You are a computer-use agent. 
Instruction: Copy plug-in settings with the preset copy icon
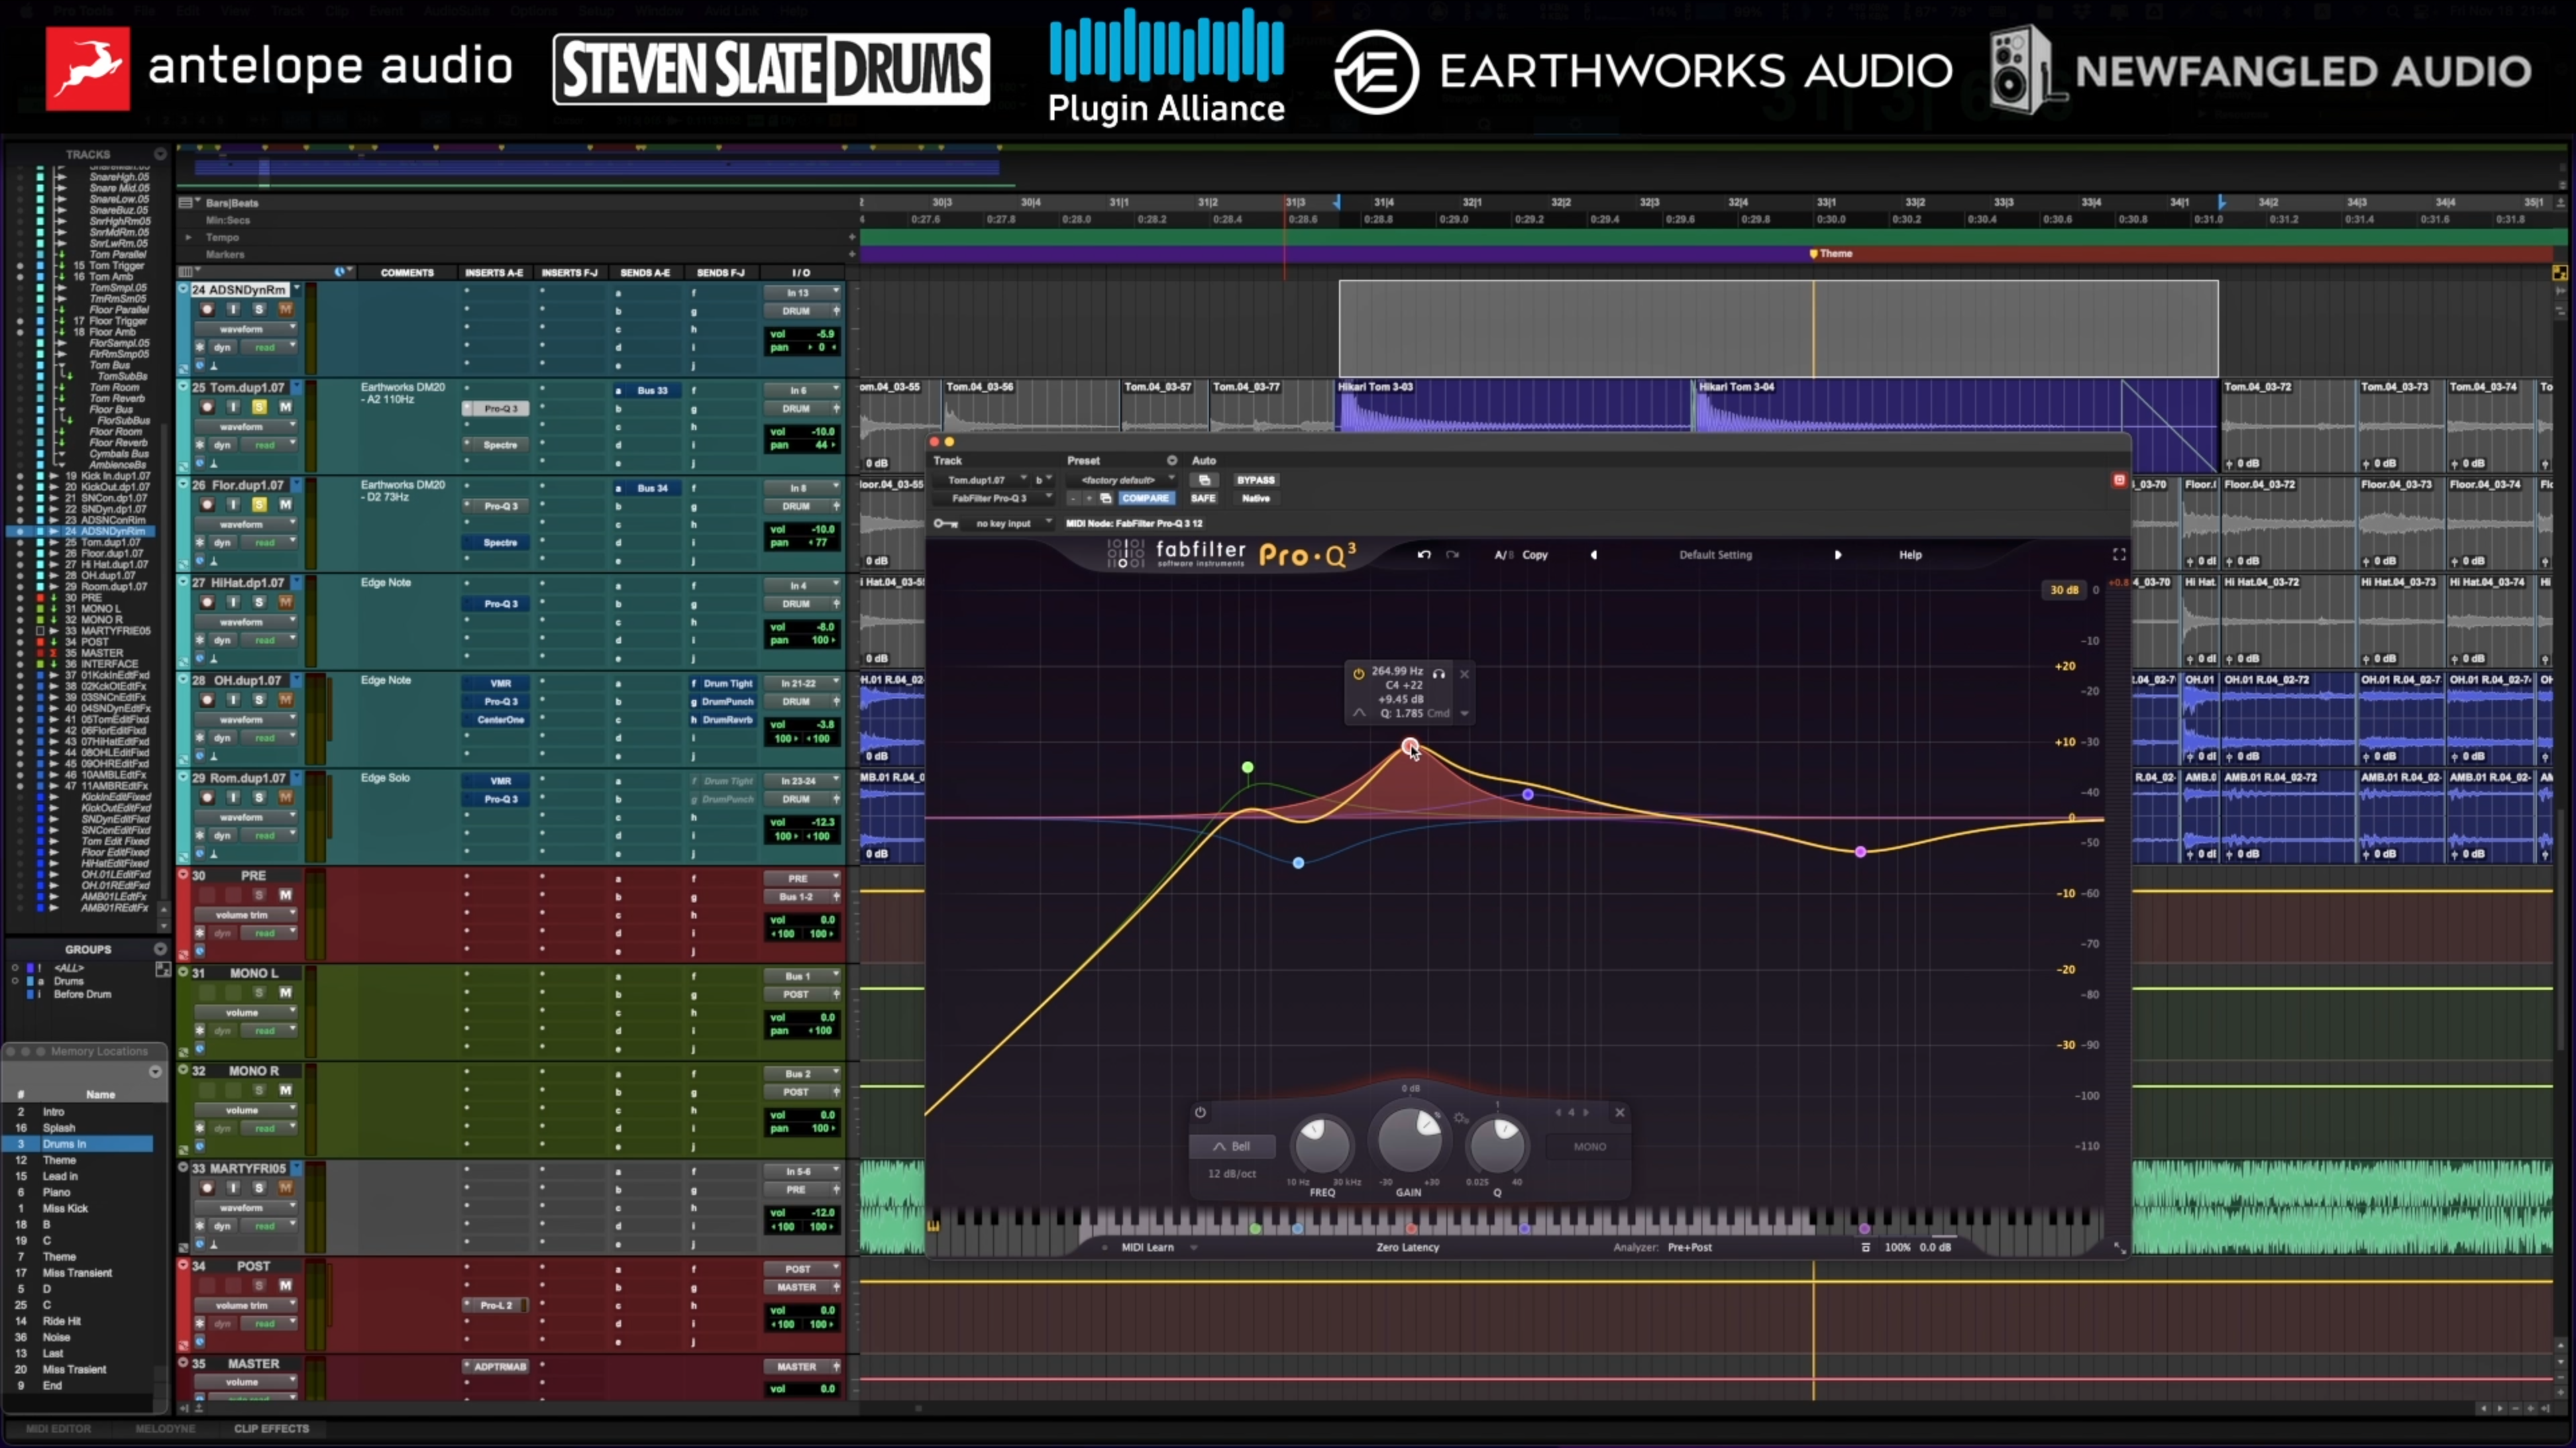coord(1106,498)
